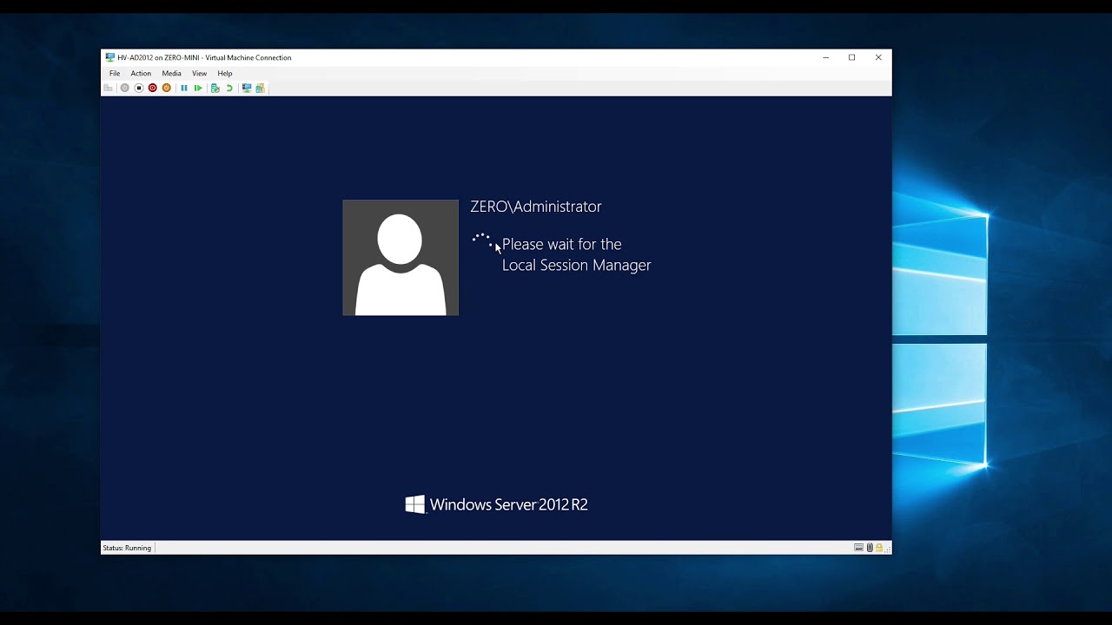Click the ZERO\Administrator account name

536,207
